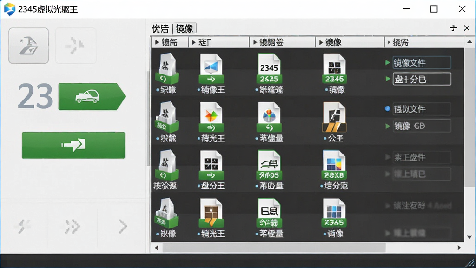Click the green car button beside 23
Screen dimensions: 476x268
coord(92,97)
